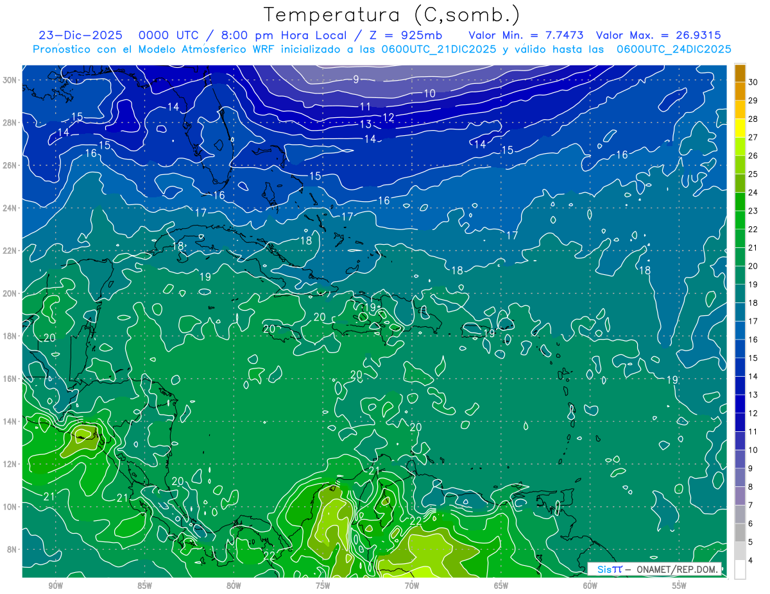
Task: Click the '10' isotherm contour label on the map
Action: (x=429, y=94)
